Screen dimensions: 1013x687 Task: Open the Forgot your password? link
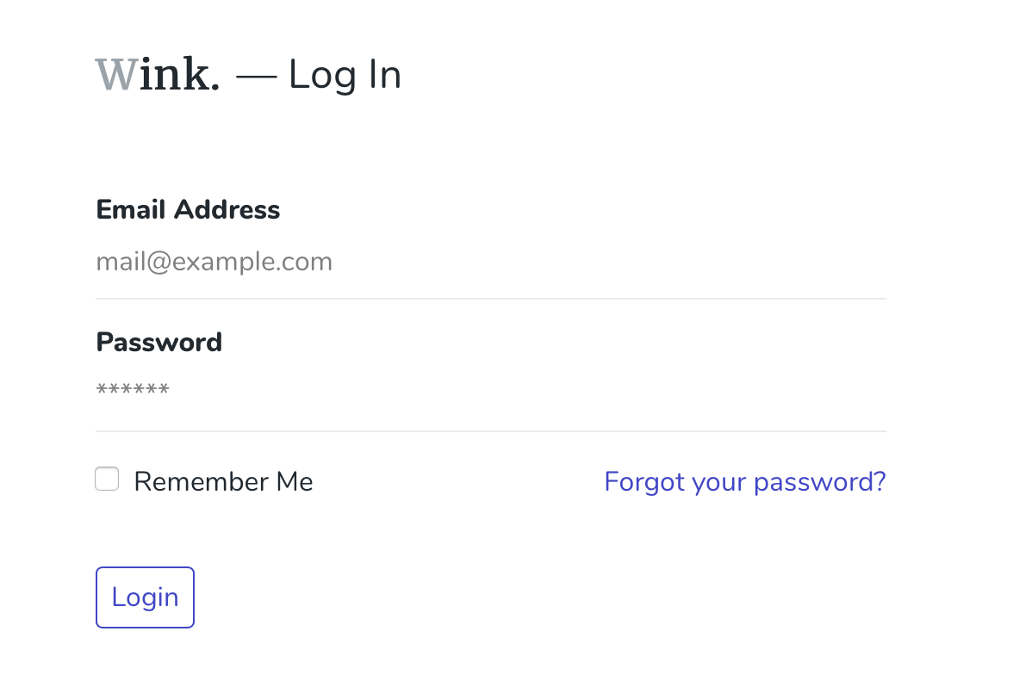pos(744,481)
